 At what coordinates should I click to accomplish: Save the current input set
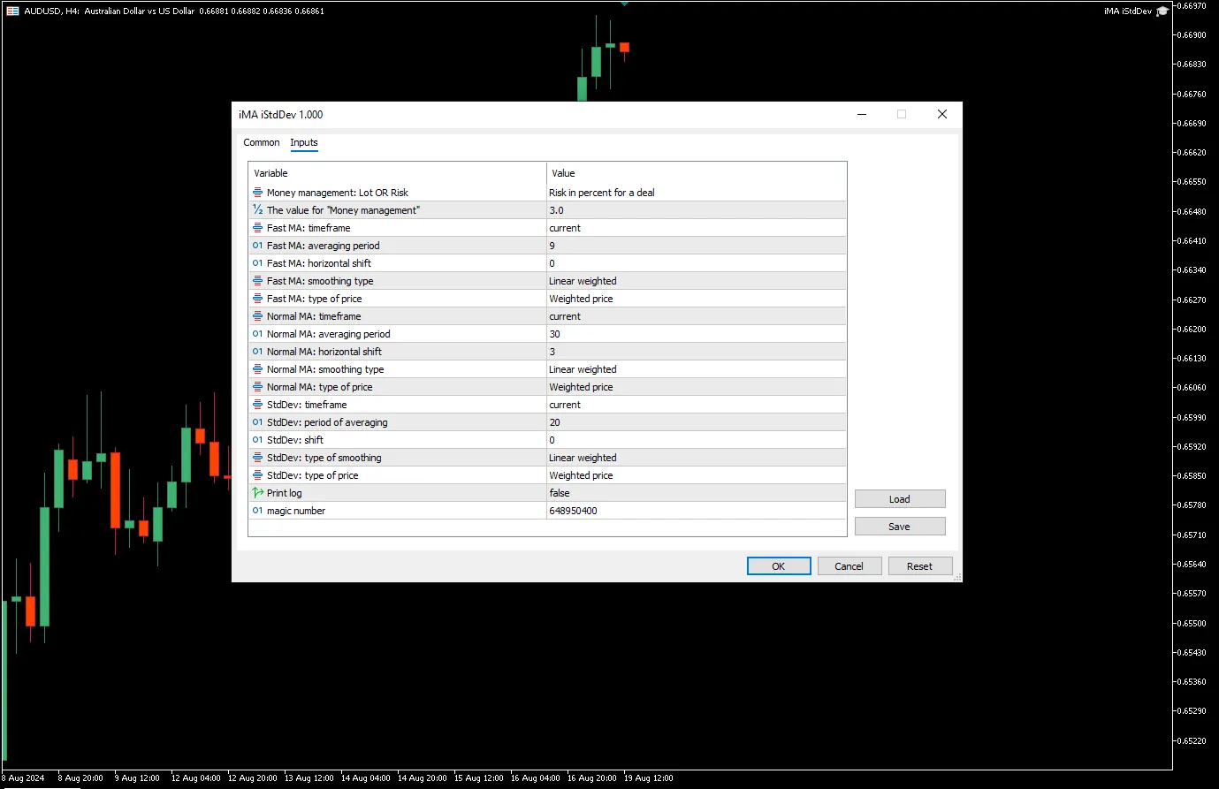tap(900, 527)
